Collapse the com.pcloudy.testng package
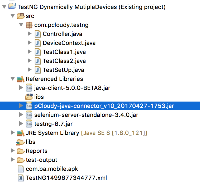Viewport: 201px width, 192px height. pyautogui.click(x=21, y=25)
